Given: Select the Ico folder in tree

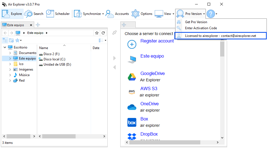Looking at the screenshot, I should (21, 64).
